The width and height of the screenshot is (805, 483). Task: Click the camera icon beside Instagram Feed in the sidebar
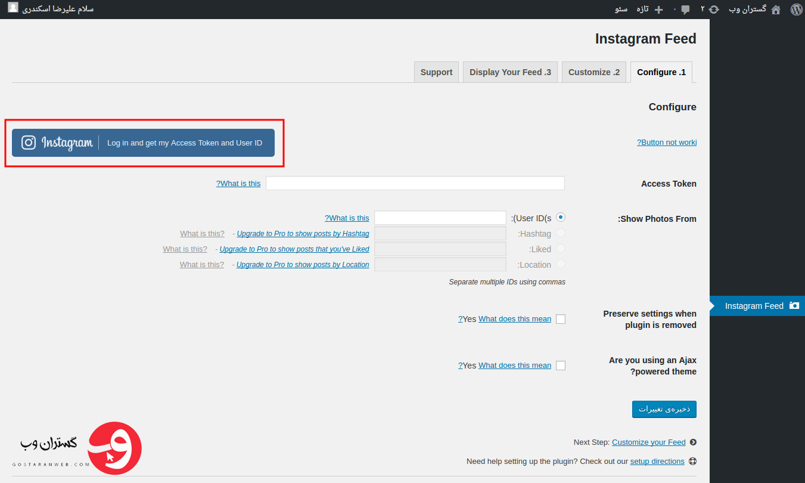(794, 305)
